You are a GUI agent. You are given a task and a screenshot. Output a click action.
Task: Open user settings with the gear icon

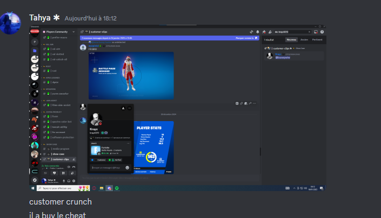74,181
